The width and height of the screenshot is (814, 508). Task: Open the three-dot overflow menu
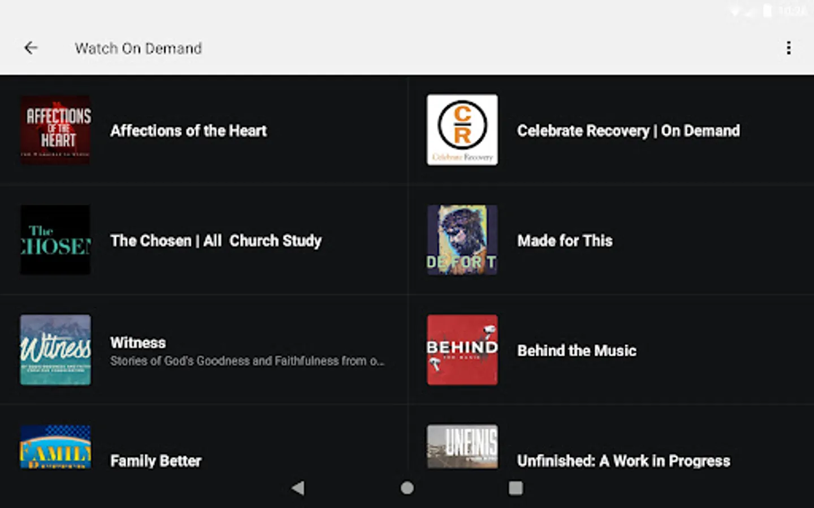coord(789,48)
